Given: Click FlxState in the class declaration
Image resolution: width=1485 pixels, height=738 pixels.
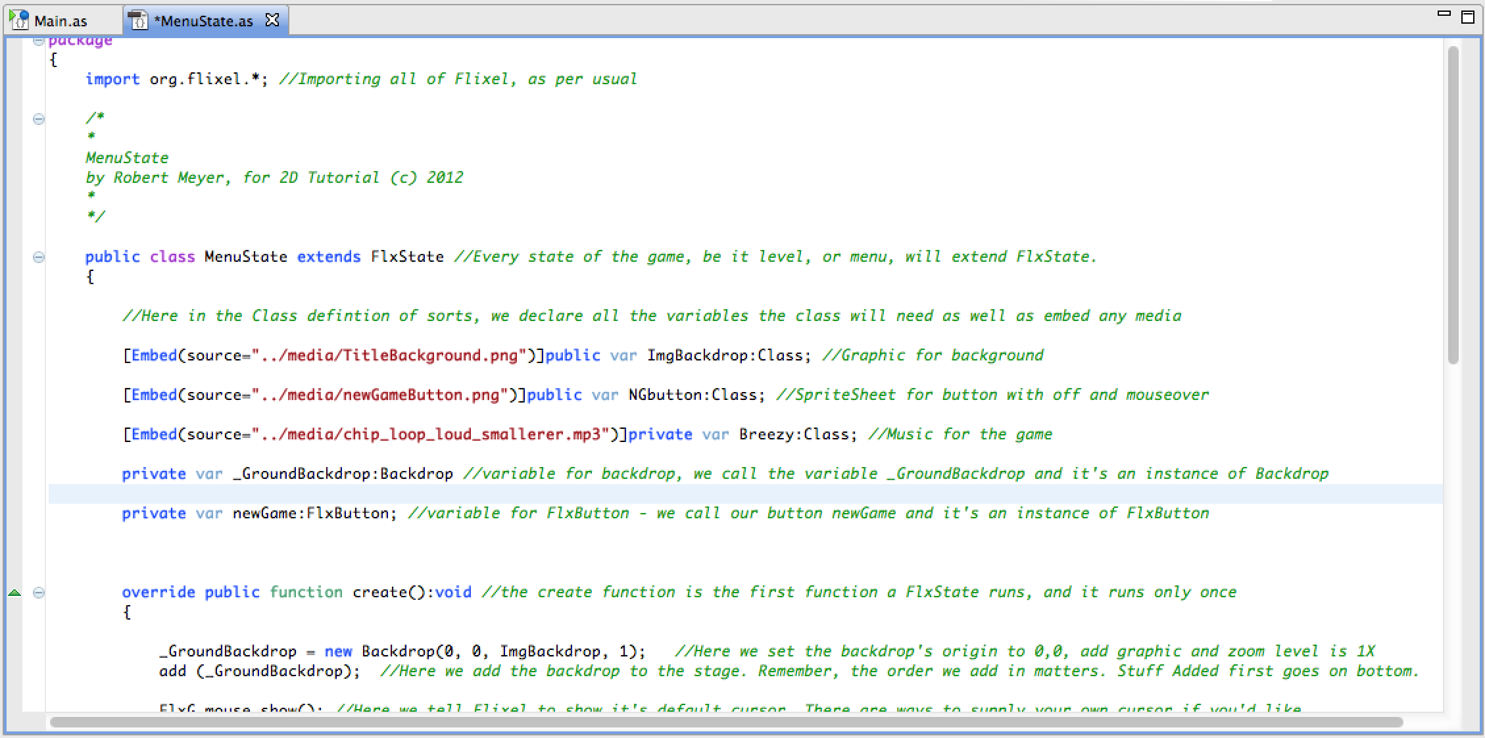Looking at the screenshot, I should pyautogui.click(x=407, y=257).
